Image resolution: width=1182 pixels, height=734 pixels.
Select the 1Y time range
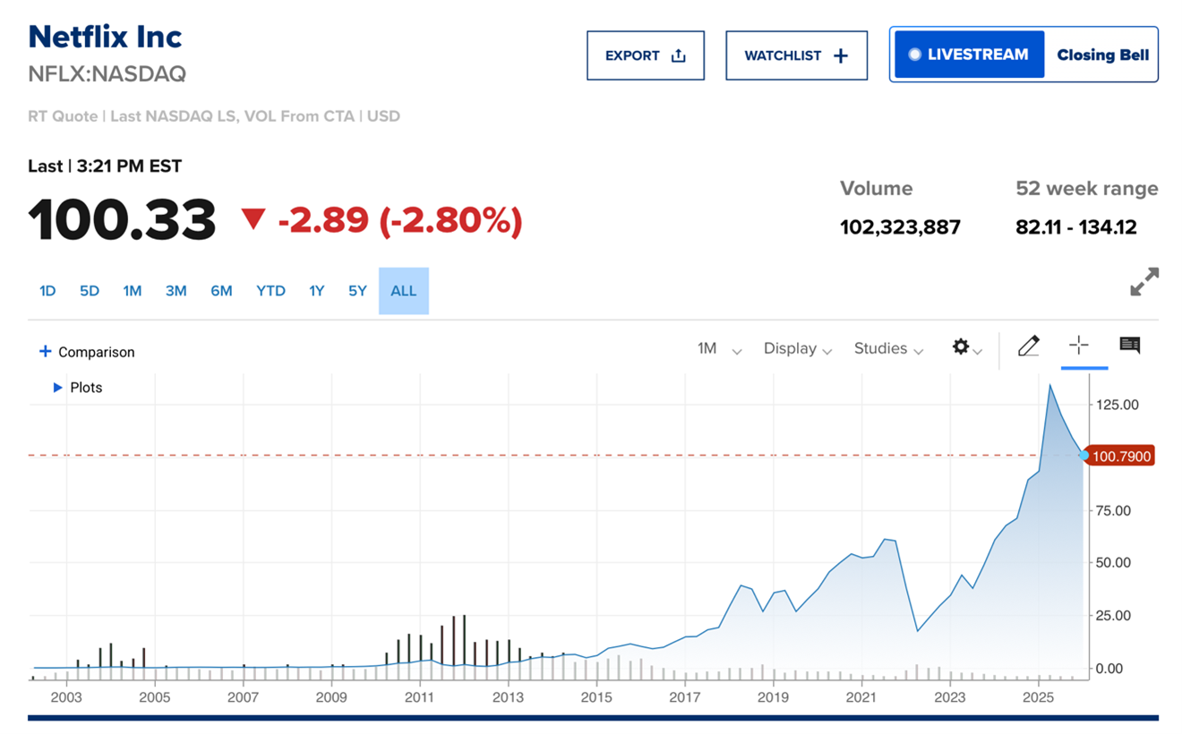[316, 291]
